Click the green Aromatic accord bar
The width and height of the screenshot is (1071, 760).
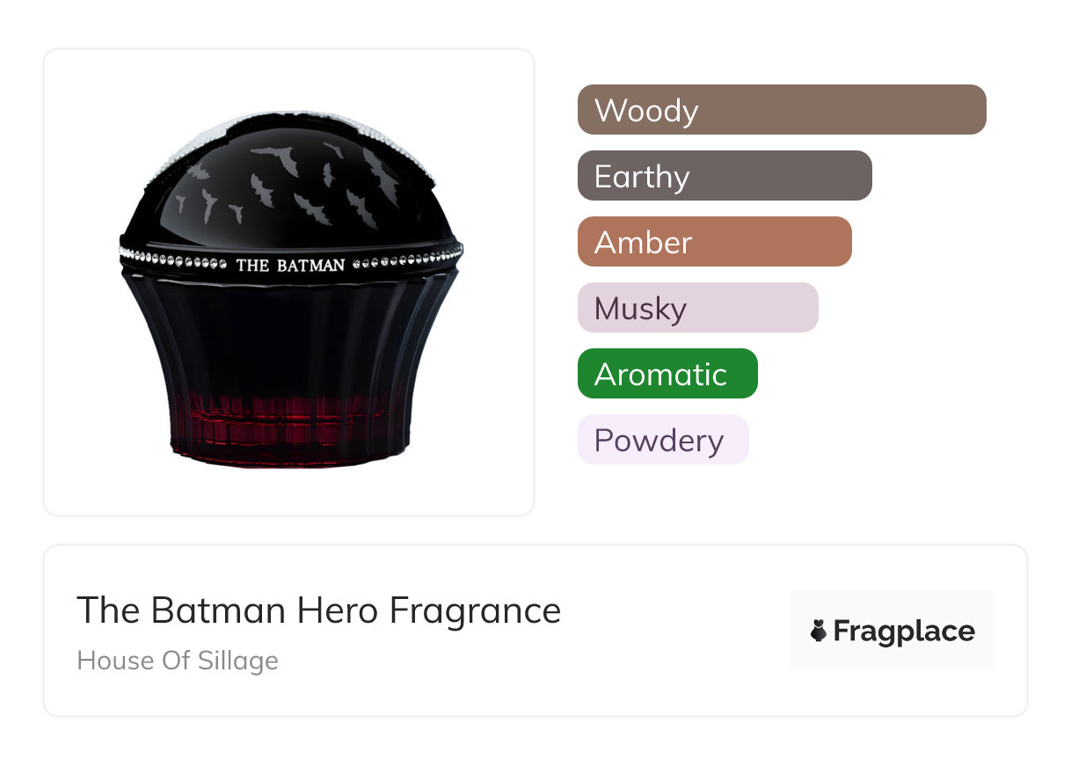[667, 374]
